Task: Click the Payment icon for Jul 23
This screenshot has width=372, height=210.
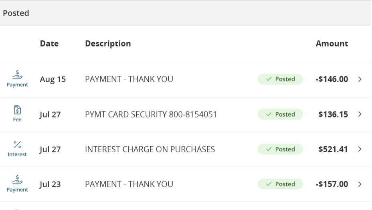Action: [17, 180]
